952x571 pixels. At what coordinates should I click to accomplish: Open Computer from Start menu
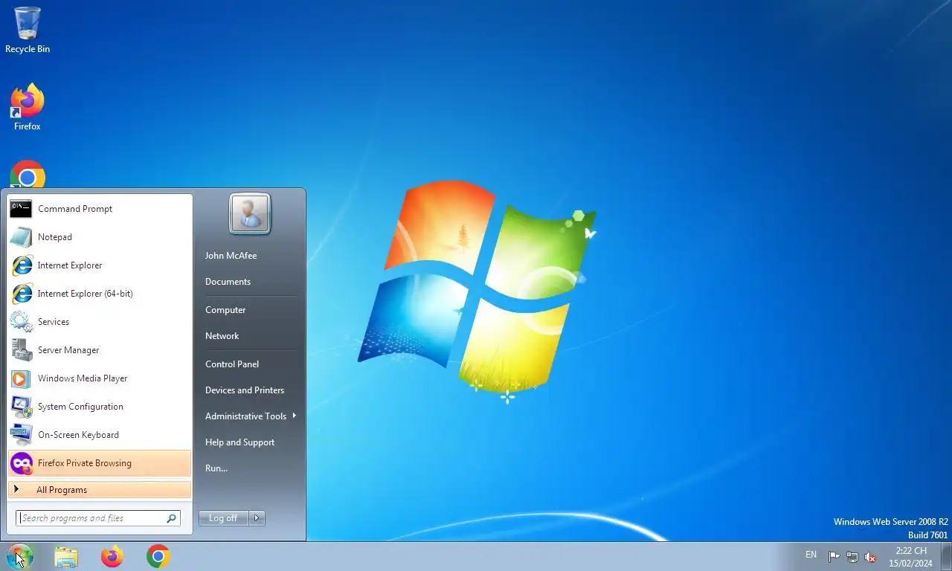(x=225, y=310)
